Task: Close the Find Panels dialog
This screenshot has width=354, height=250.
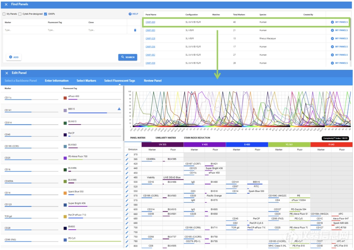Action: click(6, 4)
